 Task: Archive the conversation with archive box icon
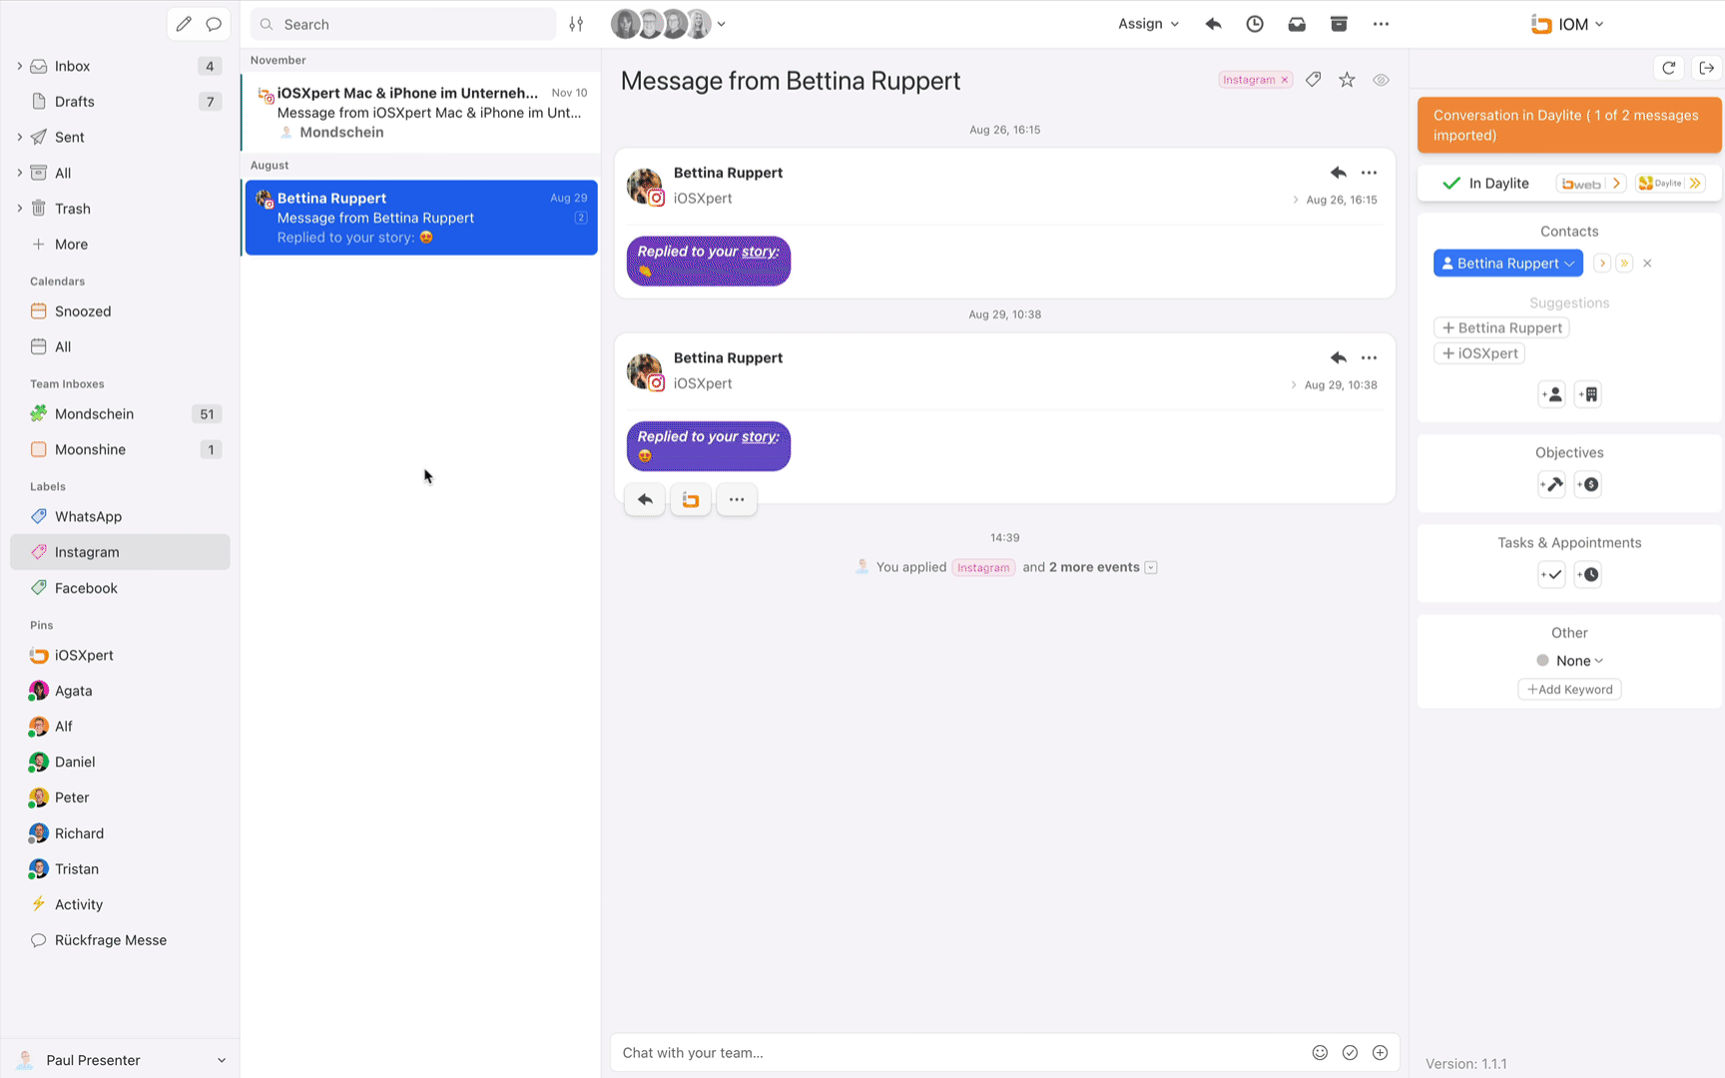[x=1339, y=24]
